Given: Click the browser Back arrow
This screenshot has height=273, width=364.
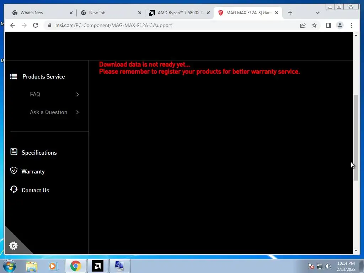Looking at the screenshot, I should (13, 25).
